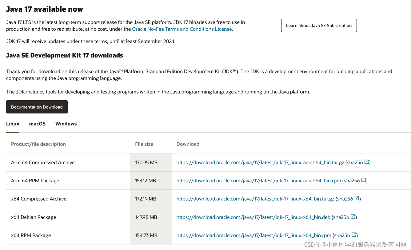The height and width of the screenshot is (250, 411).
Task: Click external-link icon for x64 rpm sha256
Action: (x=354, y=235)
